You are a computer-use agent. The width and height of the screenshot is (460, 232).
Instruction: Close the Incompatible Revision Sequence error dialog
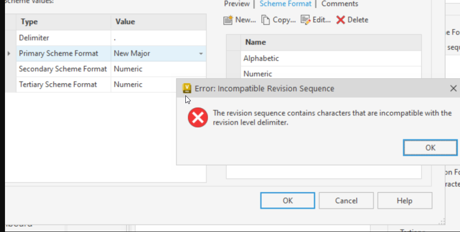[453, 89]
